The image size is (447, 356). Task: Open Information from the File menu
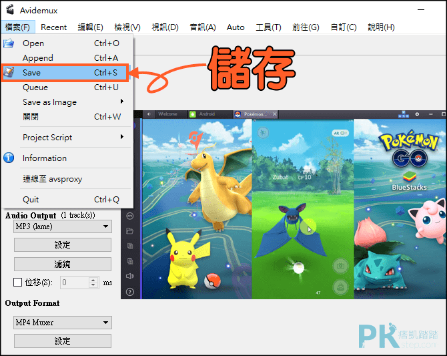pos(67,158)
